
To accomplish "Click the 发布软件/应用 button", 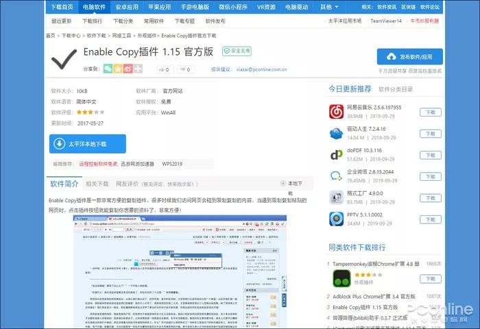I will pyautogui.click(x=410, y=57).
